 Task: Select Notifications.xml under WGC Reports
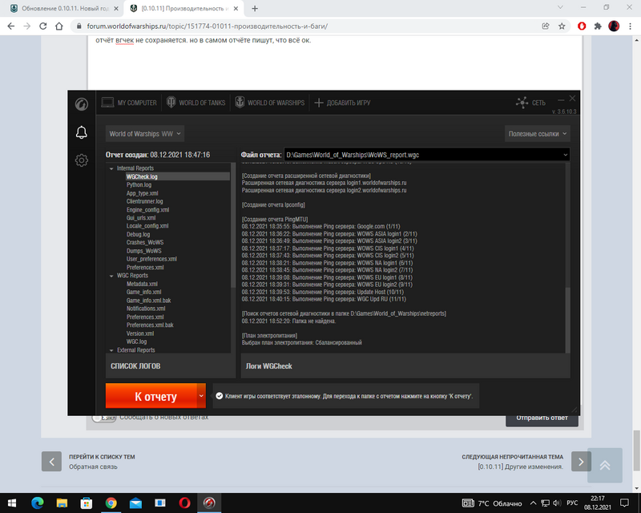[146, 309]
